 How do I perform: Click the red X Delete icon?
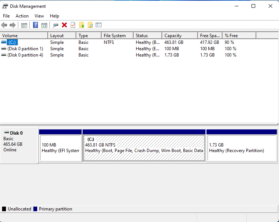pyautogui.click(x=64, y=25)
